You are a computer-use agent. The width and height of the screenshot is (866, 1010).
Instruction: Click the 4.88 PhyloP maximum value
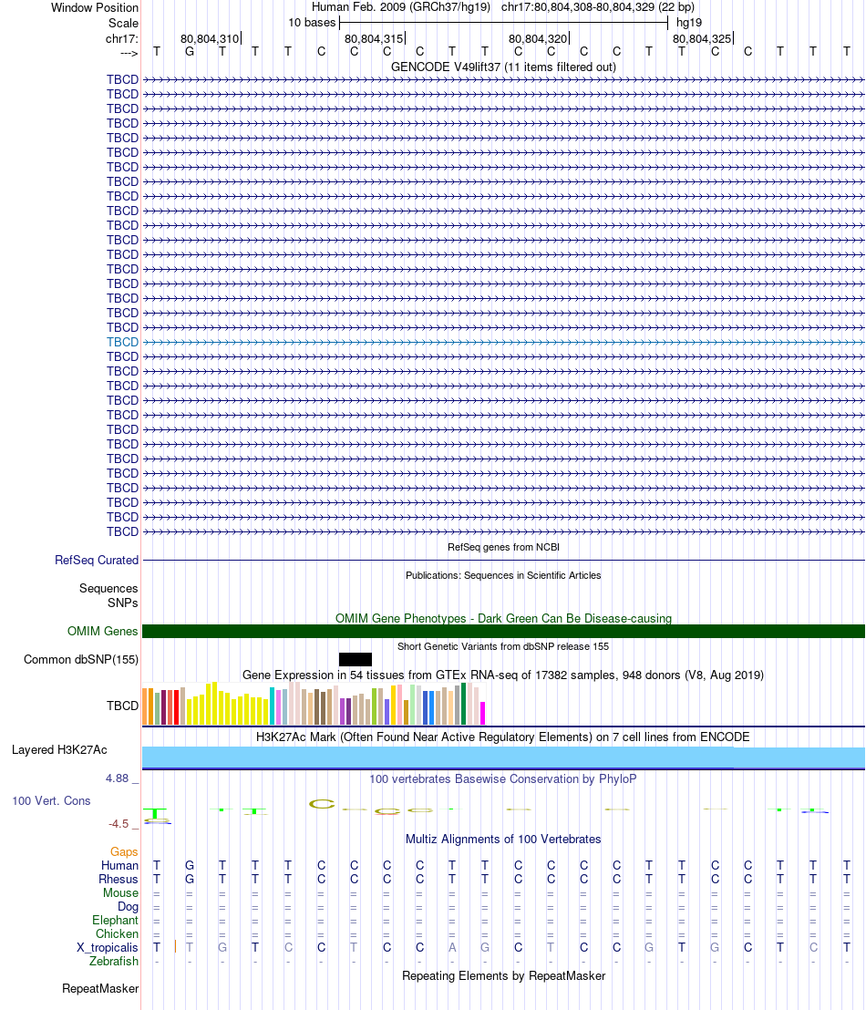[118, 778]
